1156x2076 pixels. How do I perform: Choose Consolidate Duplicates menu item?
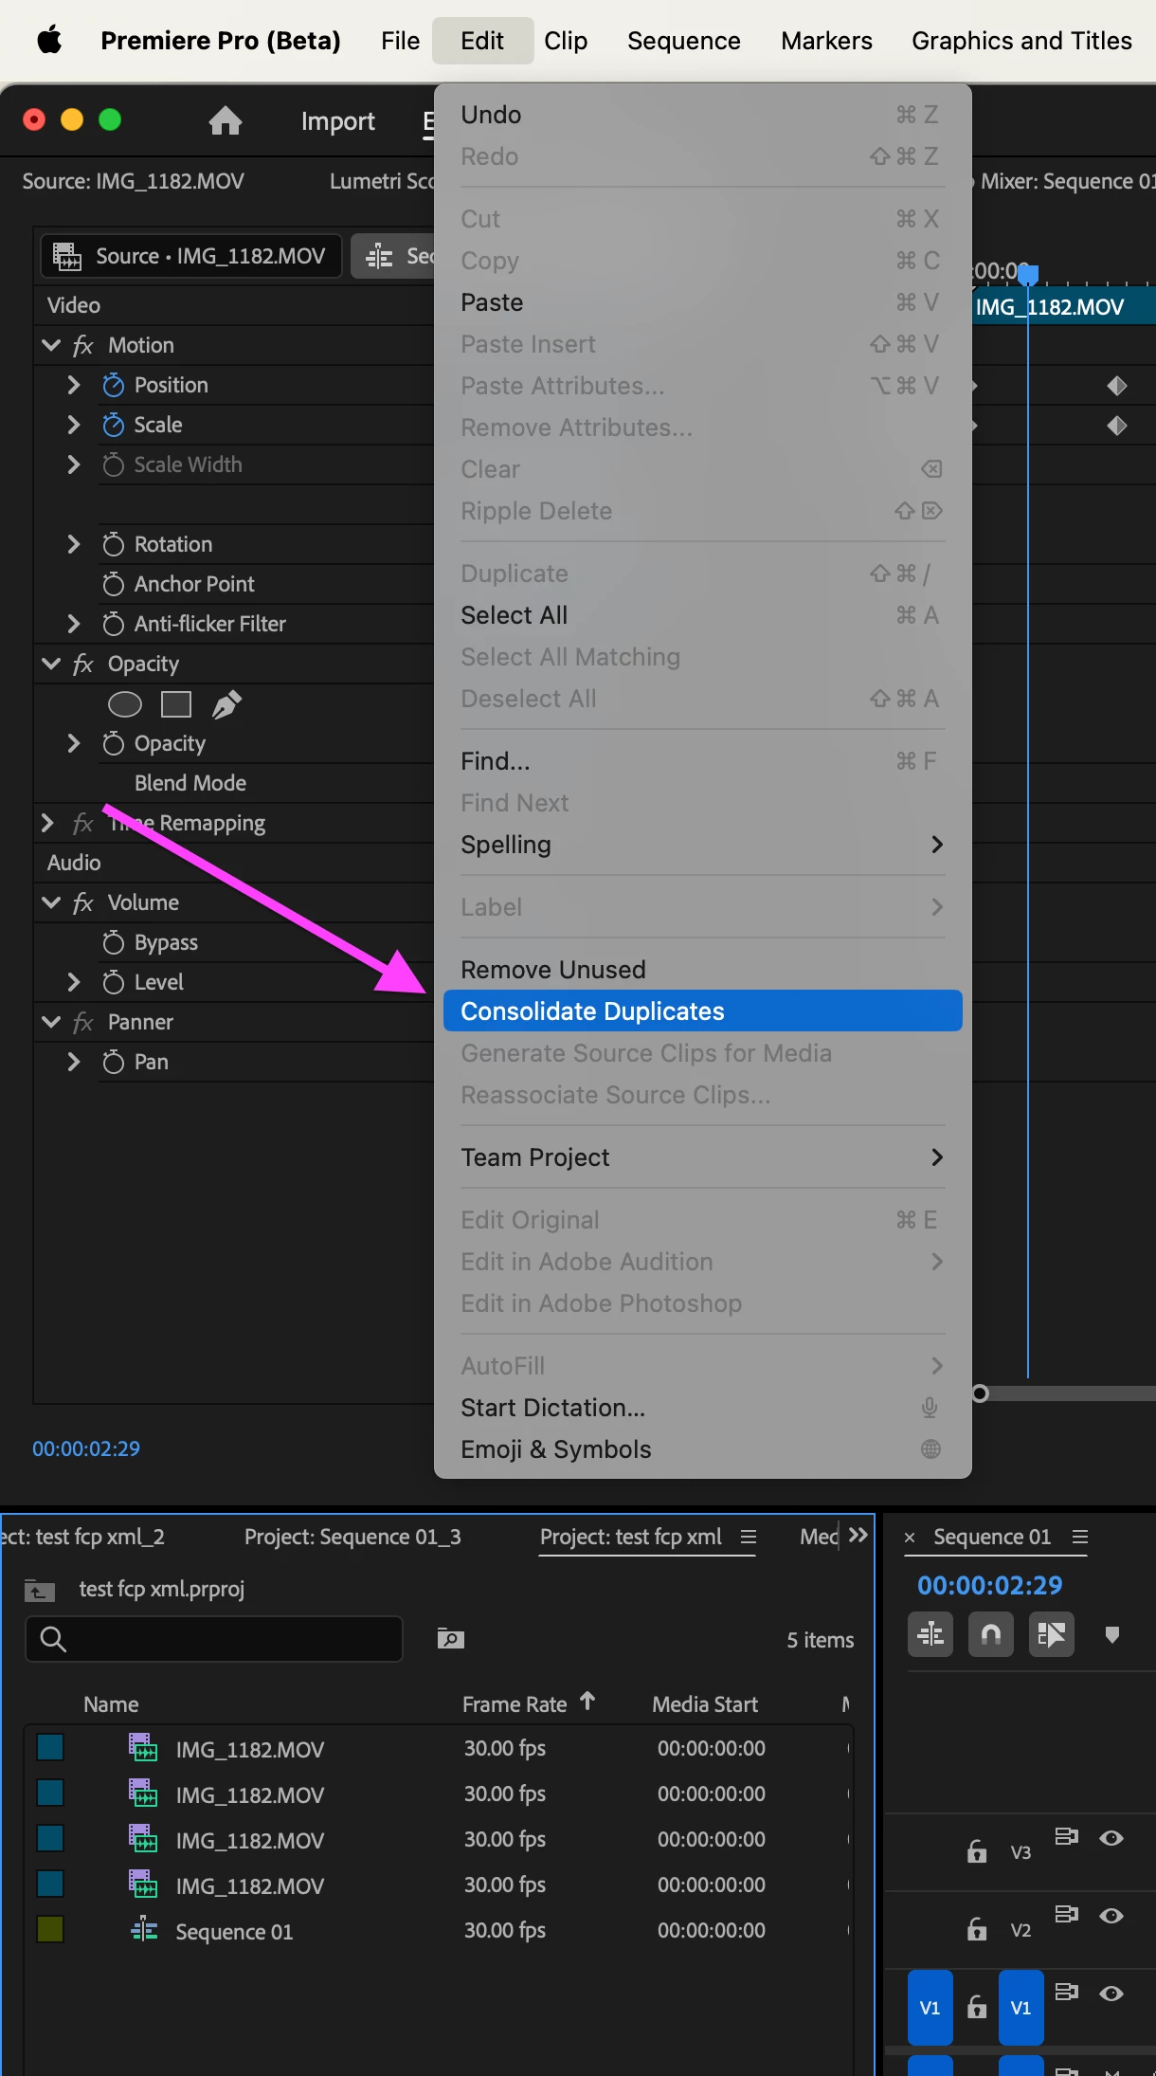(x=702, y=1011)
